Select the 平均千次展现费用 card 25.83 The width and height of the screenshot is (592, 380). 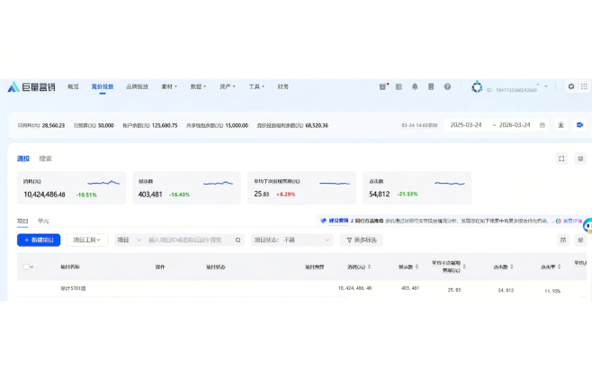point(301,187)
